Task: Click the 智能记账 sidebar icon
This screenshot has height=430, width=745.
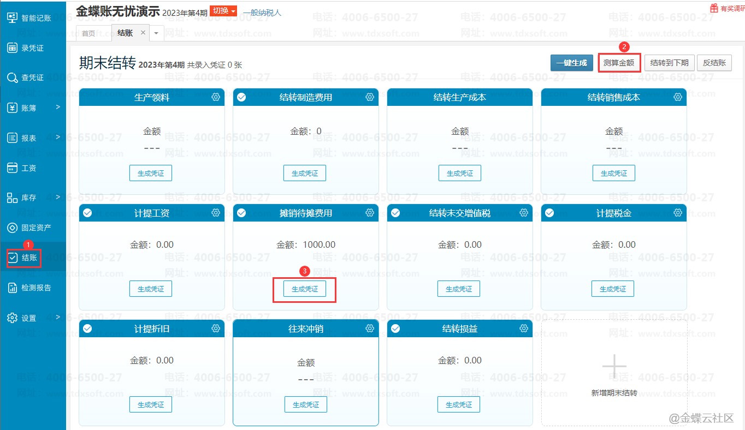Action: click(12, 18)
